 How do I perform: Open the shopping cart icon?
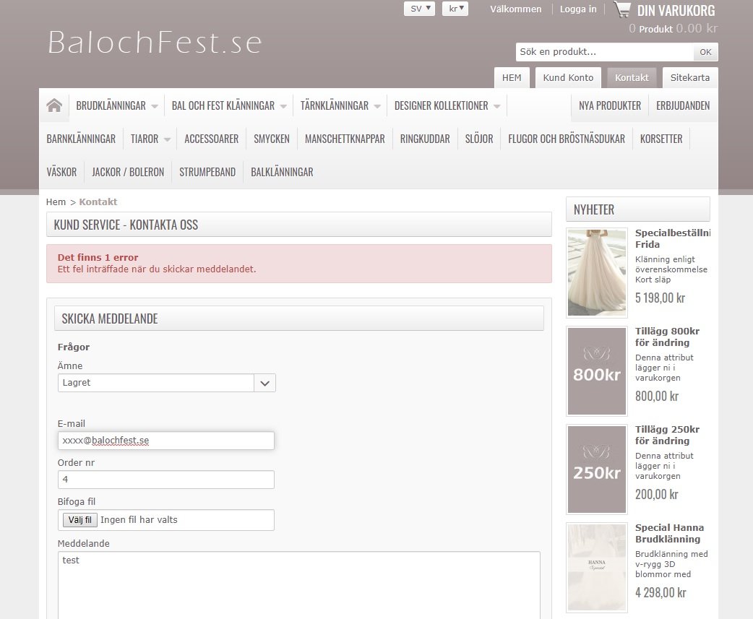tap(622, 9)
